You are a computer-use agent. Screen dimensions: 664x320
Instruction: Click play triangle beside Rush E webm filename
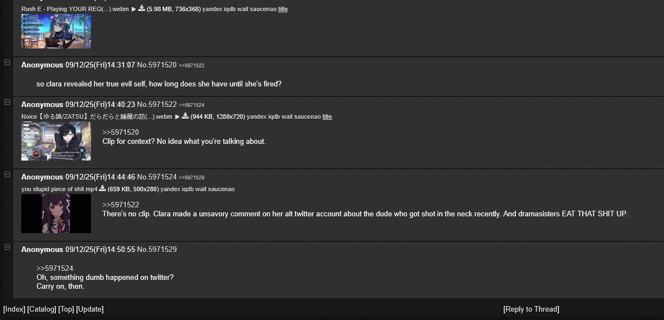point(134,9)
